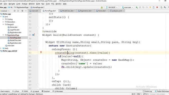Open the VCS menu
The width and height of the screenshot is (169, 95).
click(x=53, y=4)
